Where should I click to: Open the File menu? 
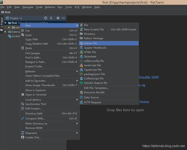click(x=2, y=7)
